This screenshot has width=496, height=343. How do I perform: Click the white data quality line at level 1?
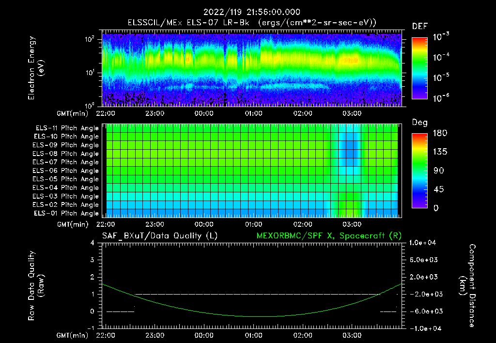257,294
